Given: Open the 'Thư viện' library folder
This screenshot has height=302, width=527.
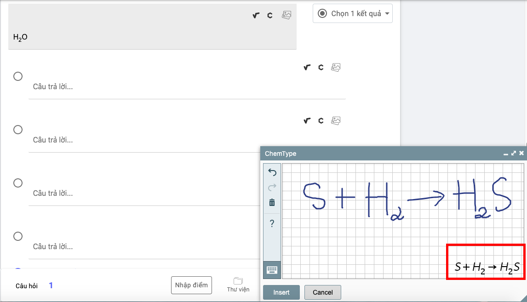Looking at the screenshot, I should [238, 285].
